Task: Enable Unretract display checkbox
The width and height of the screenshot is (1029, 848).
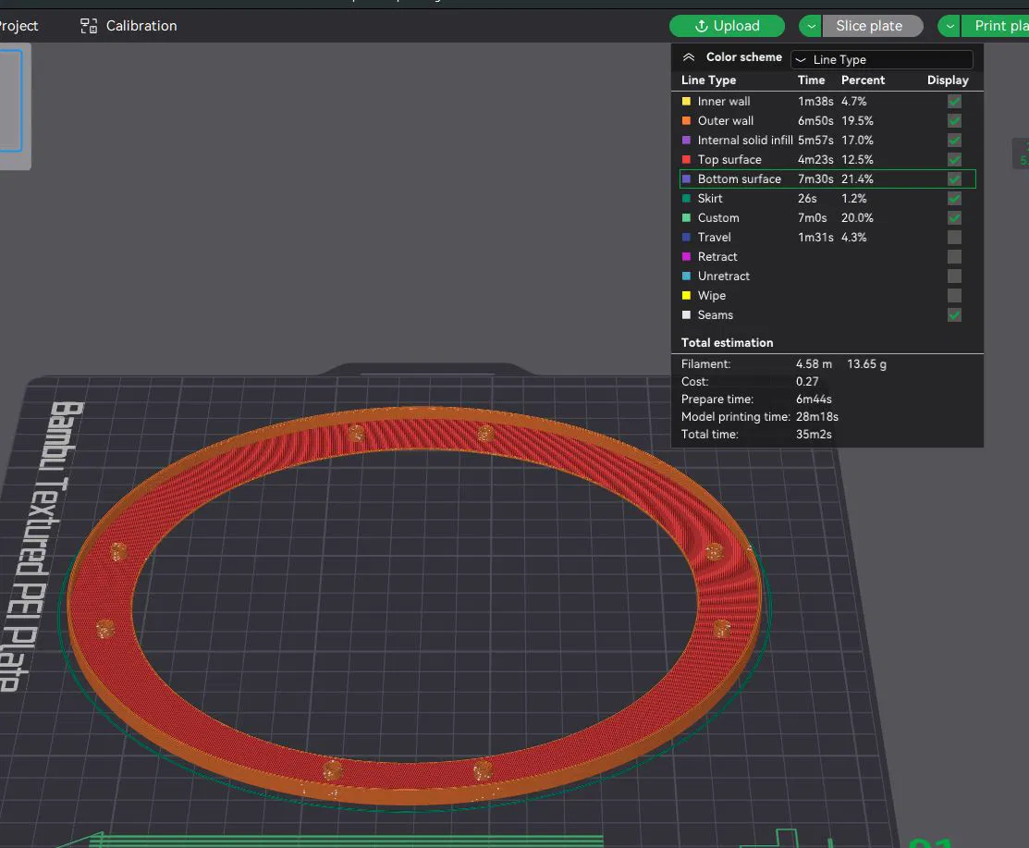Action: [x=954, y=276]
